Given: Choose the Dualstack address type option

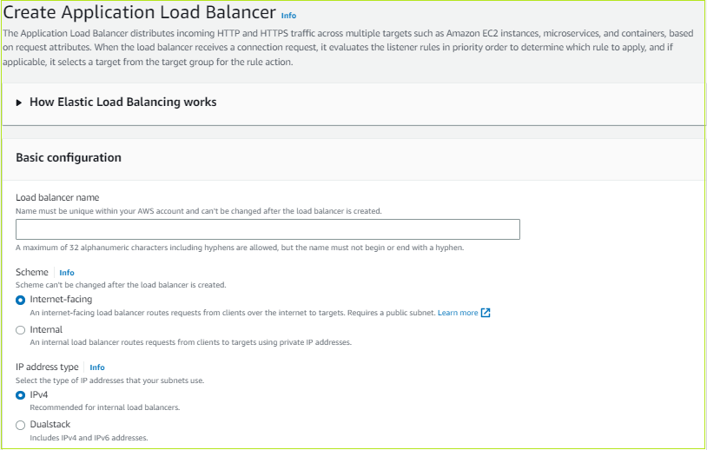Looking at the screenshot, I should pos(20,425).
